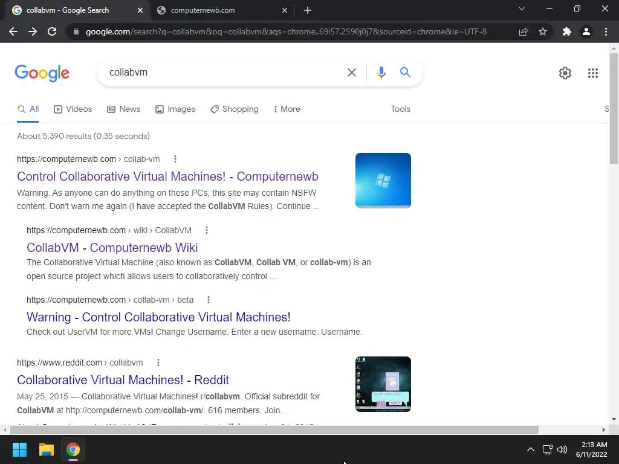619x464 pixels.
Task: Open options for collab-vm beta result
Action: [209, 300]
